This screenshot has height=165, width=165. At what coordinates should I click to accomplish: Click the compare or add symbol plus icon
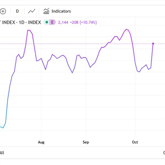3,11
